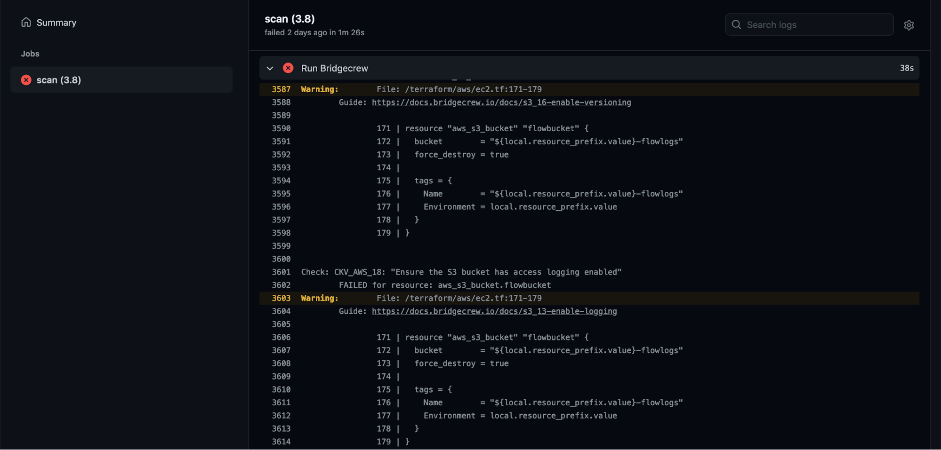The image size is (941, 450).
Task: Click the Run Bridgecrew step title
Action: click(x=335, y=68)
